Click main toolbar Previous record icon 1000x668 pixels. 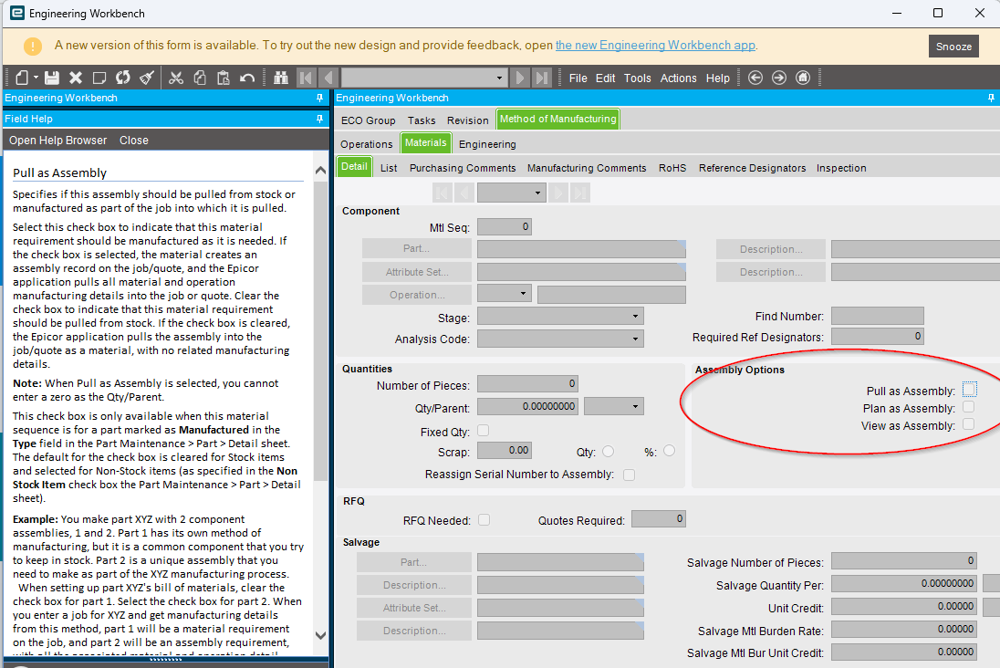328,78
